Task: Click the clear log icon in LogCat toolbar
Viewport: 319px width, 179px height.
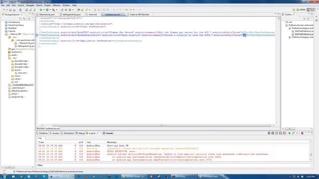Action: tap(302, 133)
